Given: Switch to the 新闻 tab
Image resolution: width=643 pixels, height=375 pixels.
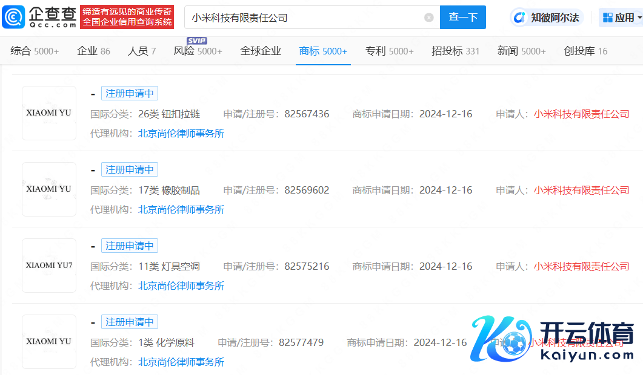Looking at the screenshot, I should click(x=521, y=51).
